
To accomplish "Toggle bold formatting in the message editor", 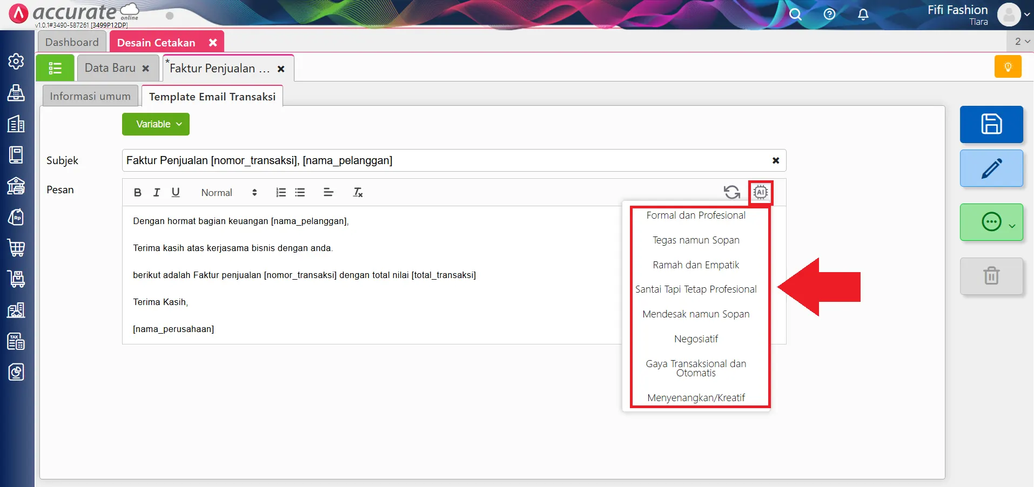I will click(x=137, y=192).
